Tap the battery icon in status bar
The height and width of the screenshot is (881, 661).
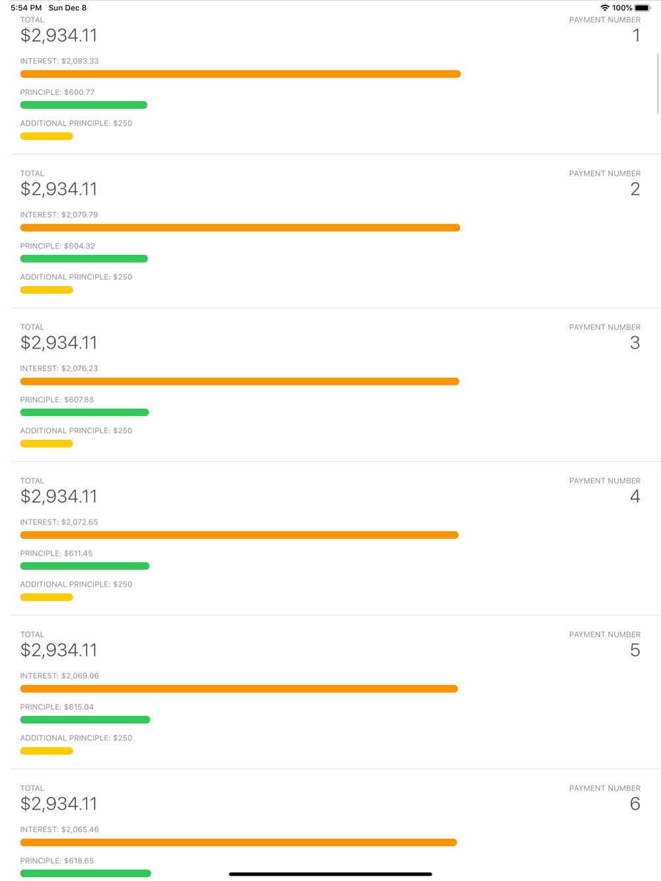(x=642, y=8)
